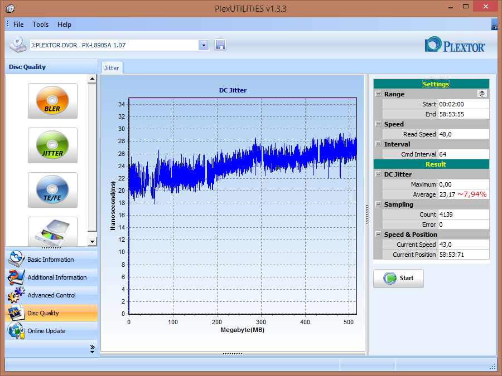The width and height of the screenshot is (502, 376).
Task: Collapse the Sampling result group
Action: tap(378, 204)
